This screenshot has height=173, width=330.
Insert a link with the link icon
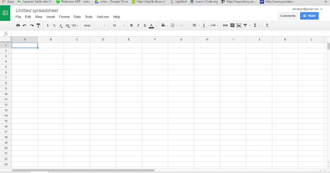coord(225,25)
